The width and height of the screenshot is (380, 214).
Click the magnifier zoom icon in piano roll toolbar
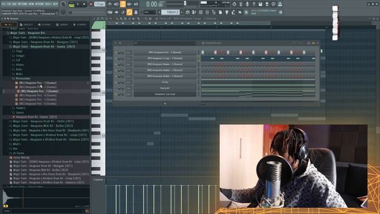tap(146, 18)
